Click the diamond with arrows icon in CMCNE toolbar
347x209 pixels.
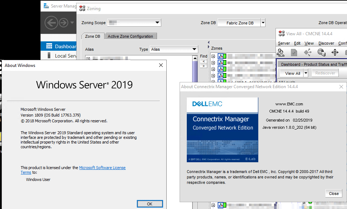[307, 53]
